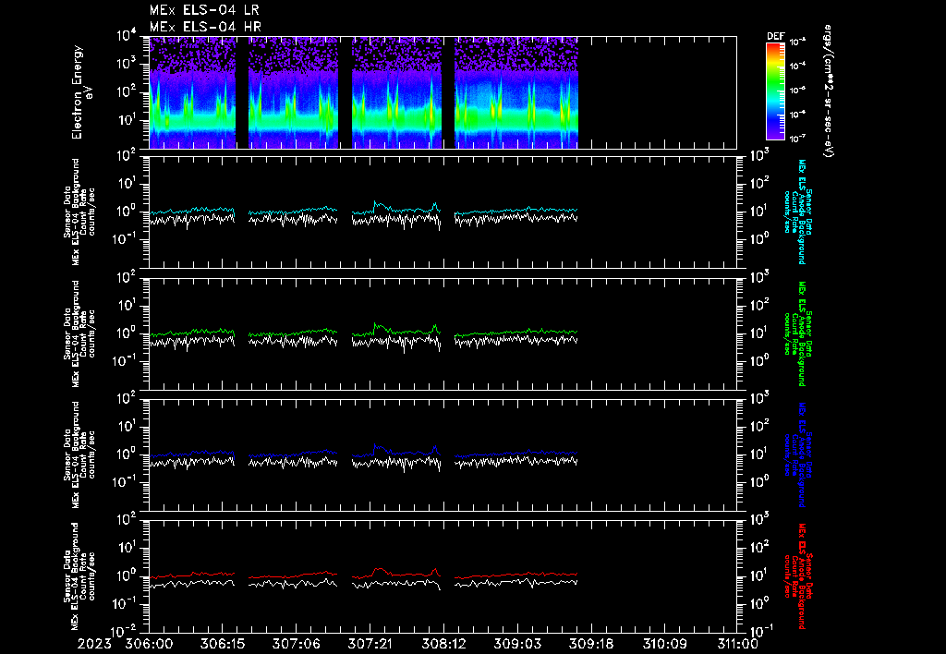This screenshot has height=654, width=946.
Task: Select the '307:21' time axis label
Action: click(x=370, y=644)
